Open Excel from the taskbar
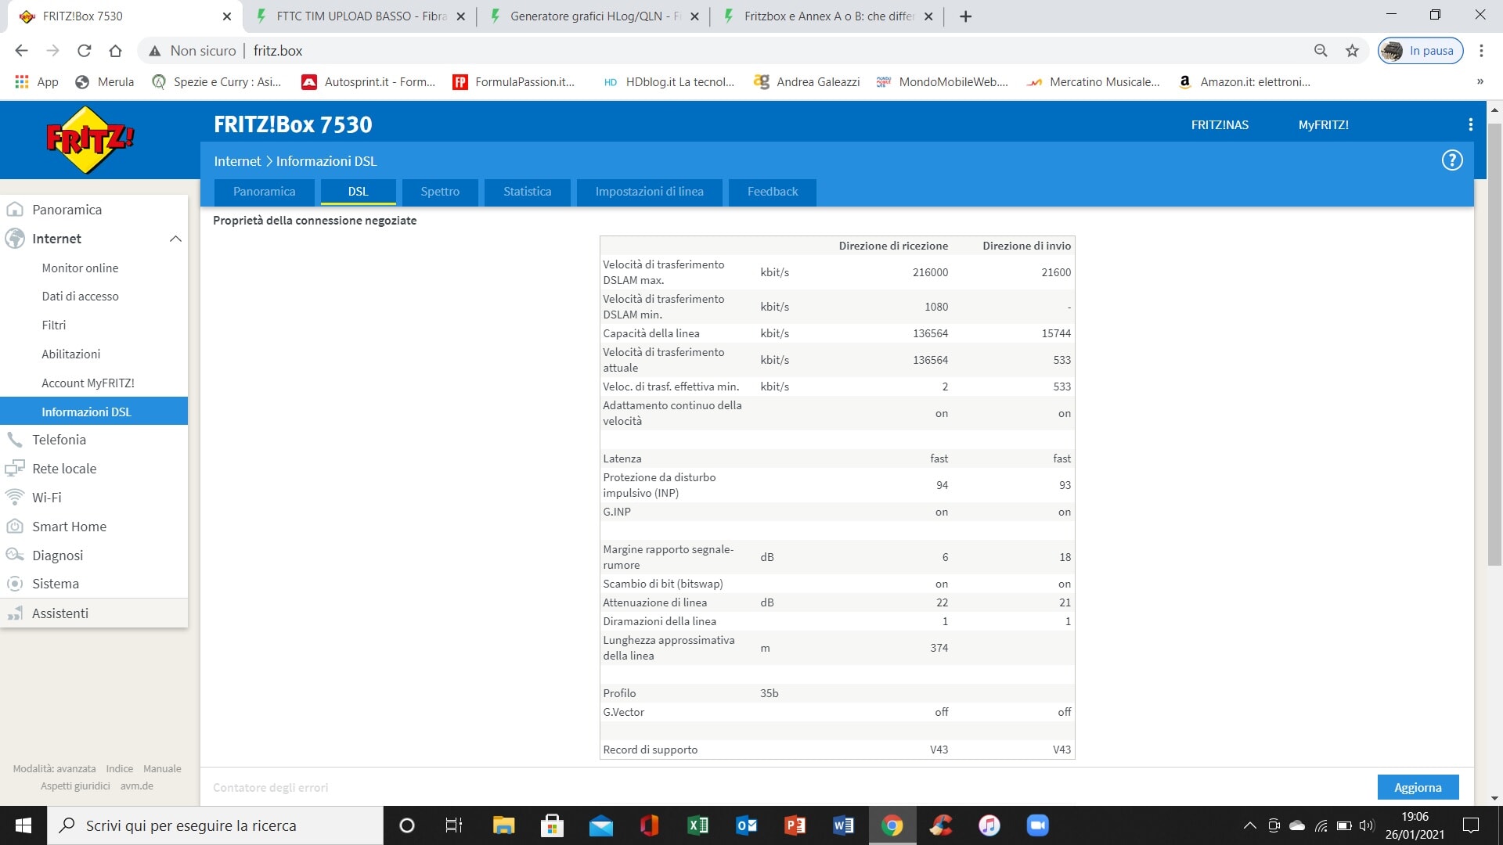This screenshot has height=845, width=1503. pos(697,825)
